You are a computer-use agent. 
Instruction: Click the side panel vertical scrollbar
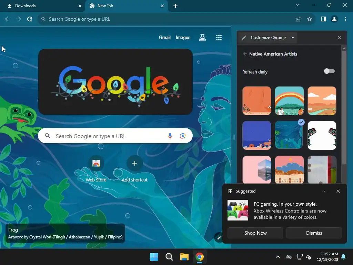(344, 107)
